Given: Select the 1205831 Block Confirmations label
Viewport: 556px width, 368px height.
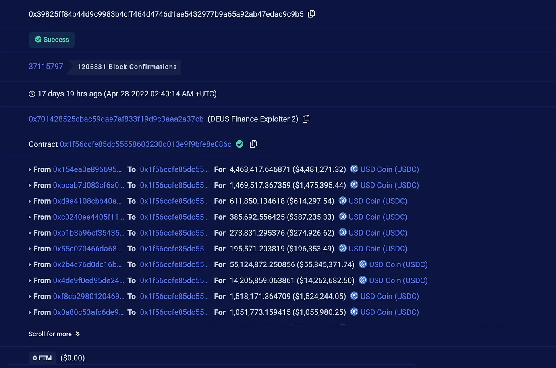Looking at the screenshot, I should point(127,67).
